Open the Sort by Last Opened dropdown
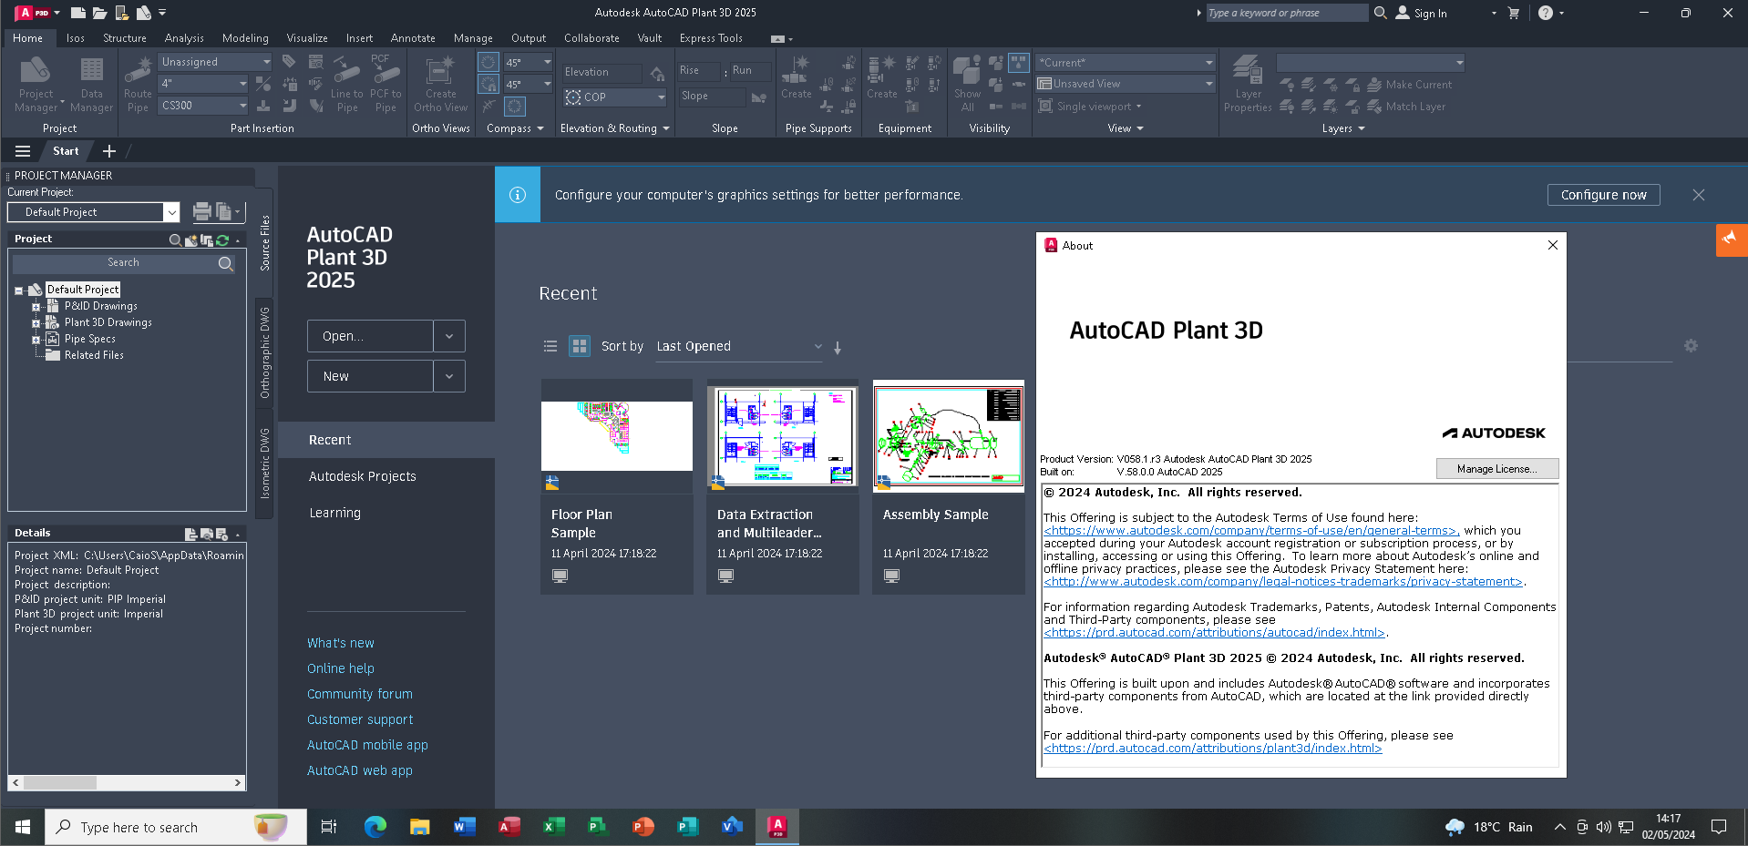Screen dimensions: 1748x846 739,346
